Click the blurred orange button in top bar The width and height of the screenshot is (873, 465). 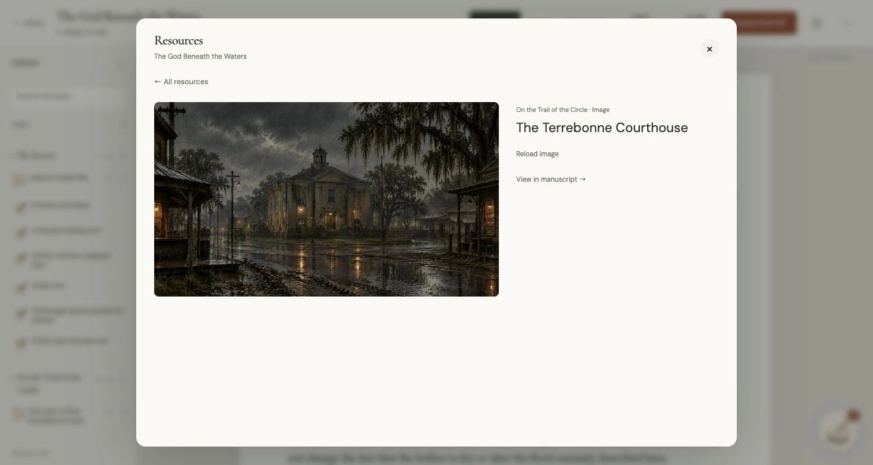759,23
